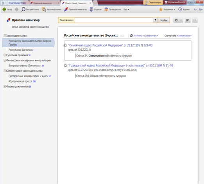Select Вопросы-ответы (Финансист)
204x184 pixels.
[26, 66]
